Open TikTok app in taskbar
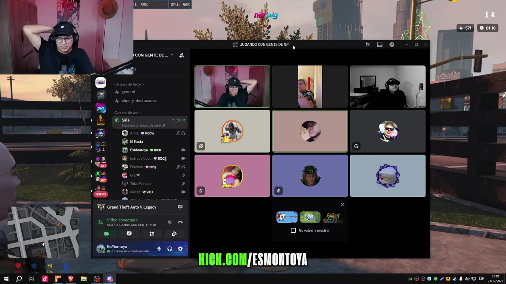 click(x=45, y=279)
